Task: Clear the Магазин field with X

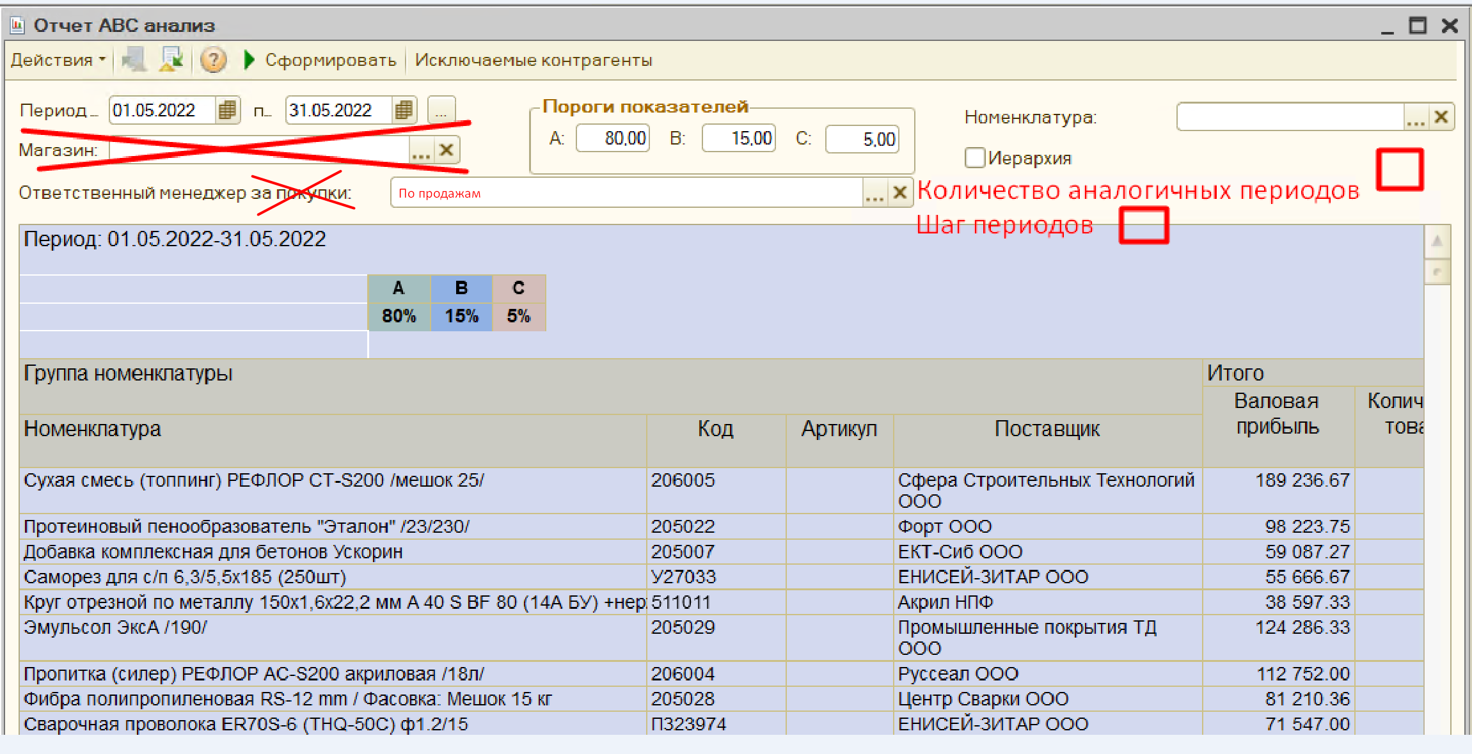Action: [447, 150]
